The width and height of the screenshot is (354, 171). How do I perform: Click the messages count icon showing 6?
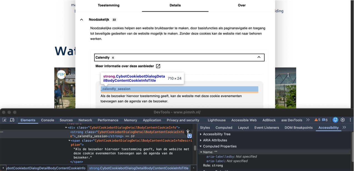325,120
